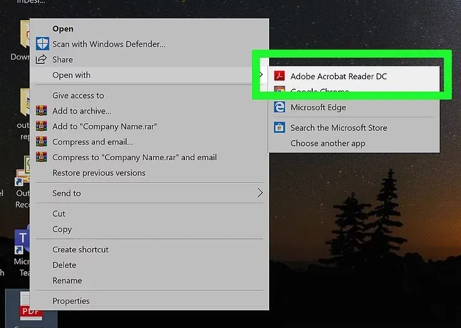This screenshot has height=328, width=461.
Task: Click the Microsoft Edge icon
Action: [279, 107]
